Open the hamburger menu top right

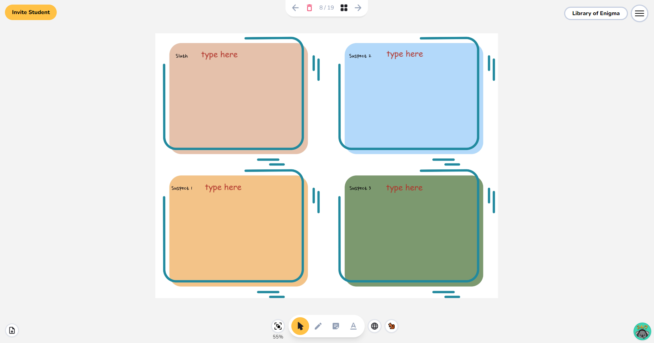tap(640, 13)
